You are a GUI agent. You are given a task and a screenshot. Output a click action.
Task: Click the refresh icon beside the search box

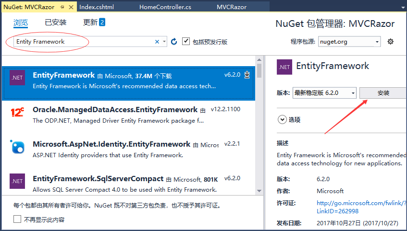tap(174, 42)
